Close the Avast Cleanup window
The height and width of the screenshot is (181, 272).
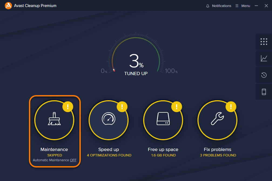(266, 6)
